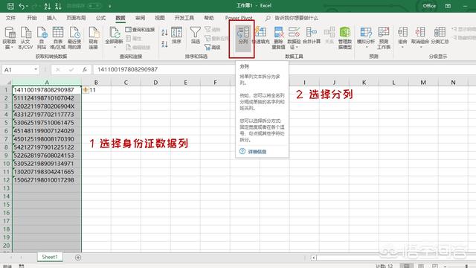Screen dimensions: 476x268
Task: Toggle the 筛选 (Filter) funnel button
Action: tap(195, 35)
